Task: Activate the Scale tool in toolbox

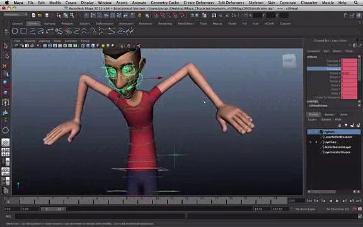Action: (6, 93)
